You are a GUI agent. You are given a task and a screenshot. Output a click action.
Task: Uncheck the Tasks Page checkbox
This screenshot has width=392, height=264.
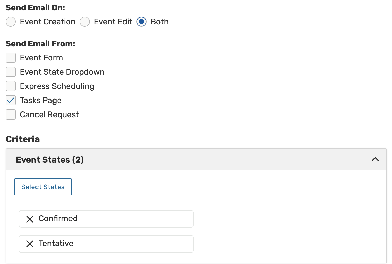[x=11, y=100]
